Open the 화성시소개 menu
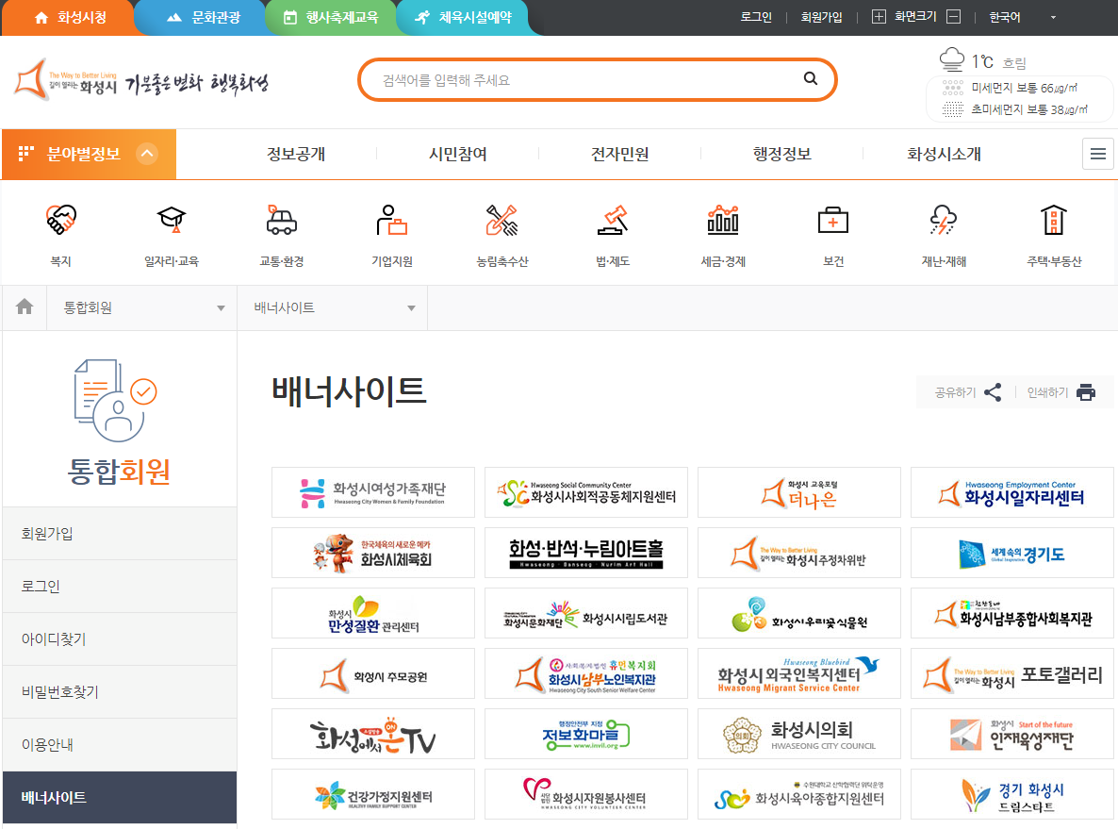1118x829 pixels. [x=944, y=154]
